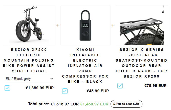Viewport: 171px width, 110px height.
Task: Click the plus sign between pump and rack
Action: click(x=113, y=26)
